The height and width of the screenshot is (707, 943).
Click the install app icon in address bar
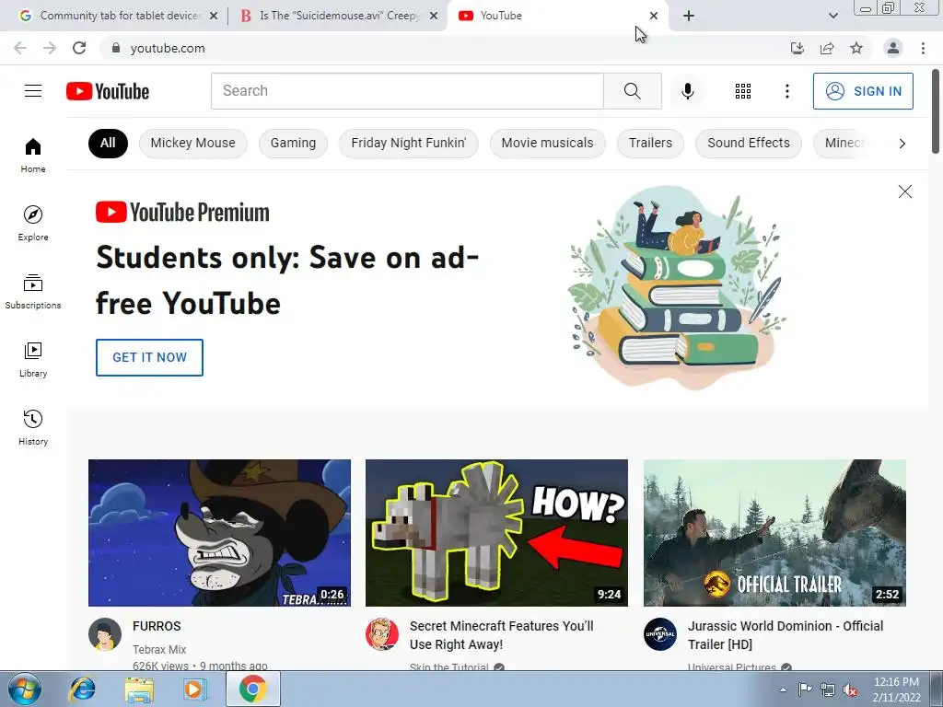797,48
